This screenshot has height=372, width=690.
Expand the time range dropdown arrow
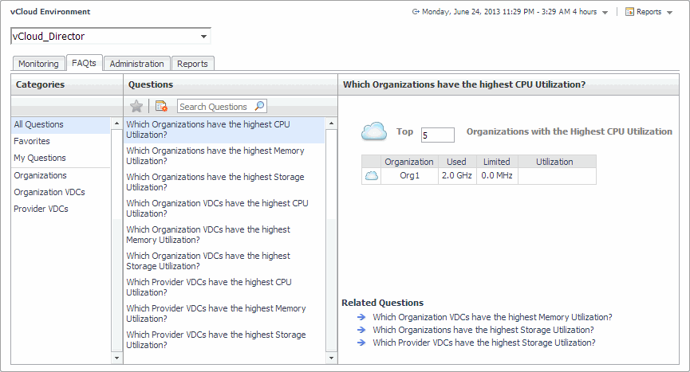pos(605,13)
